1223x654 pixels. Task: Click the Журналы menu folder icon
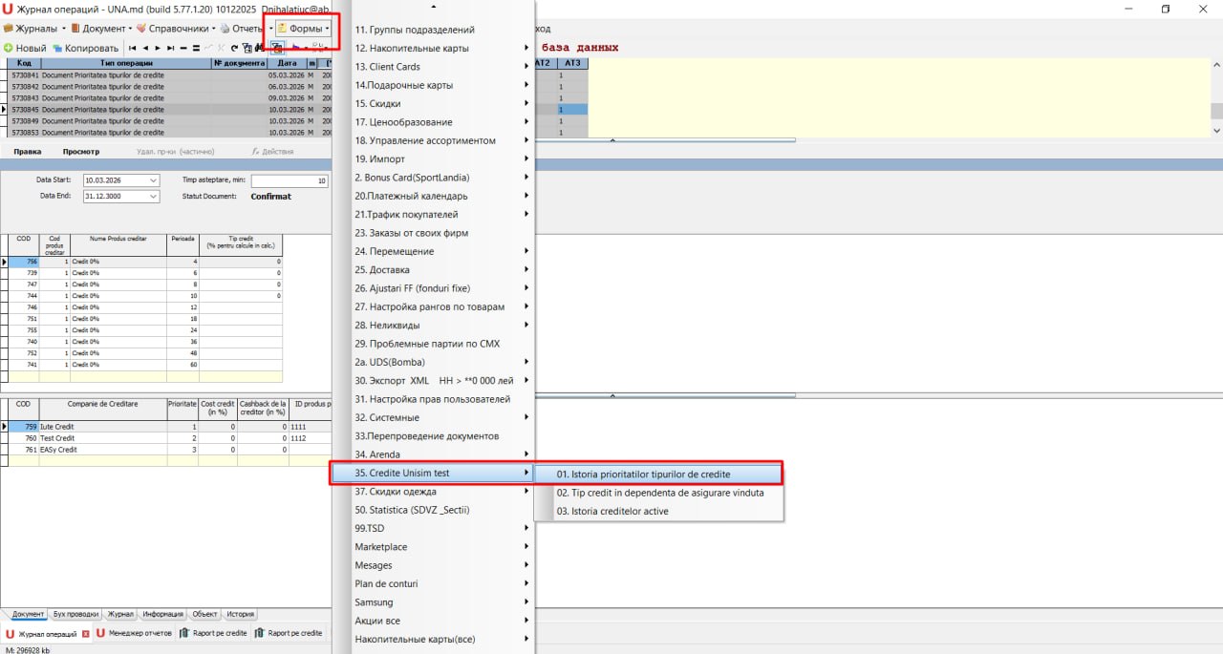coord(8,29)
